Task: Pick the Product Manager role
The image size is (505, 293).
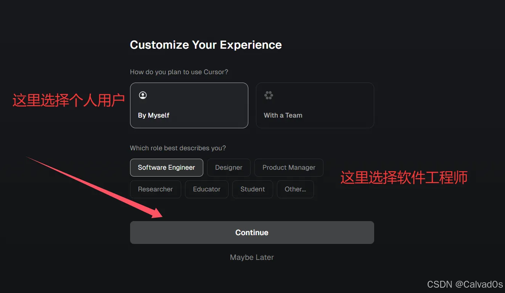Action: 289,167
